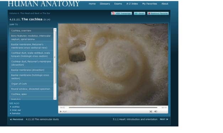
Task: Jump to Basilar membrane, Reissner's membrane cross section
Action: pos(31,46)
